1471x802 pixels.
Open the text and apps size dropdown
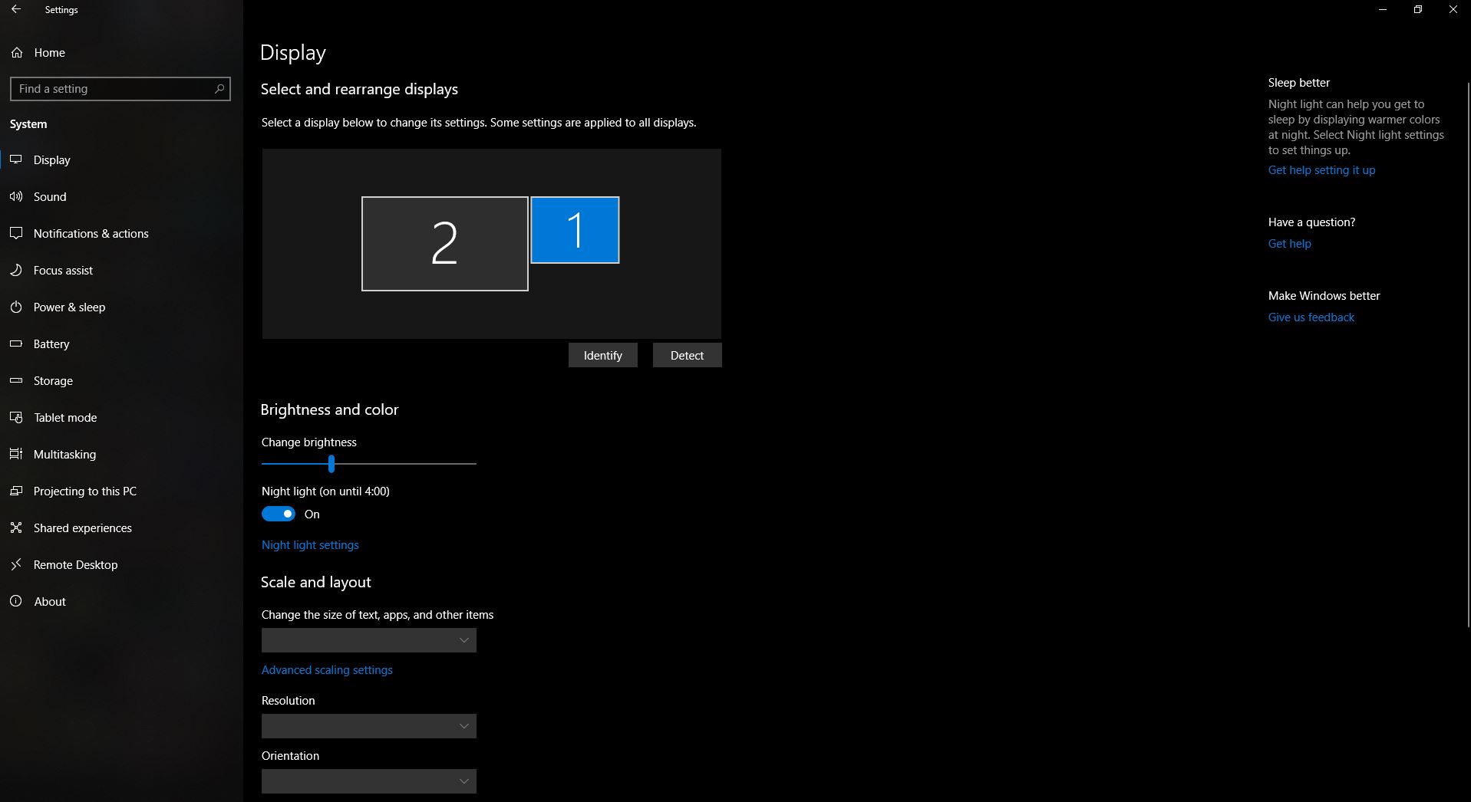[369, 640]
